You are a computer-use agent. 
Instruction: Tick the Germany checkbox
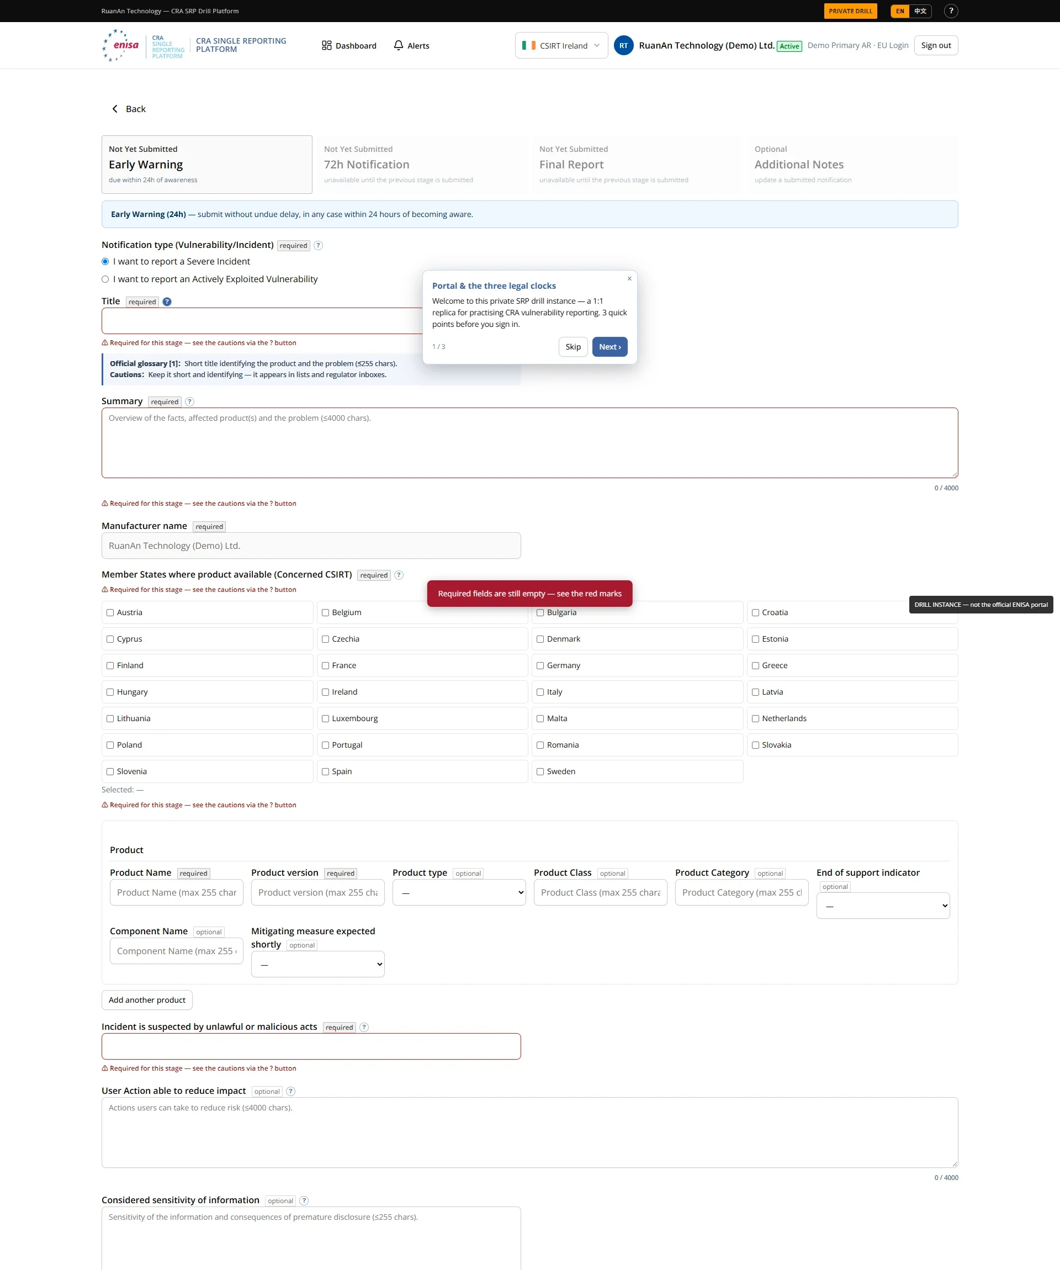click(540, 665)
